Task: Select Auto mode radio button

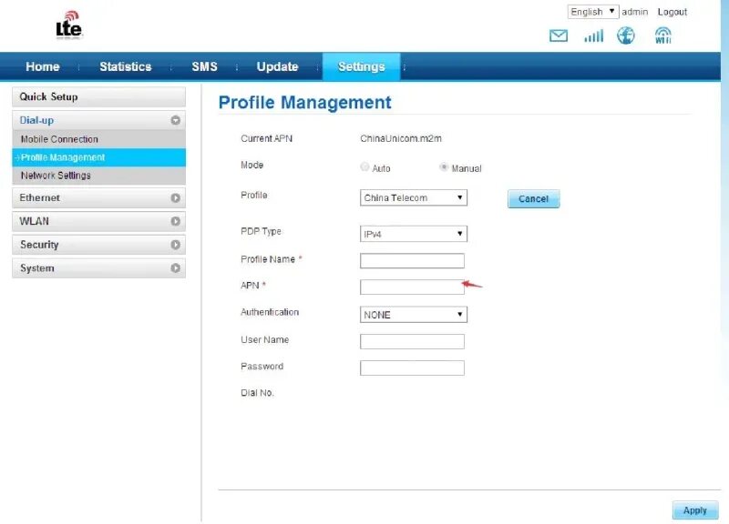Action: click(x=365, y=166)
